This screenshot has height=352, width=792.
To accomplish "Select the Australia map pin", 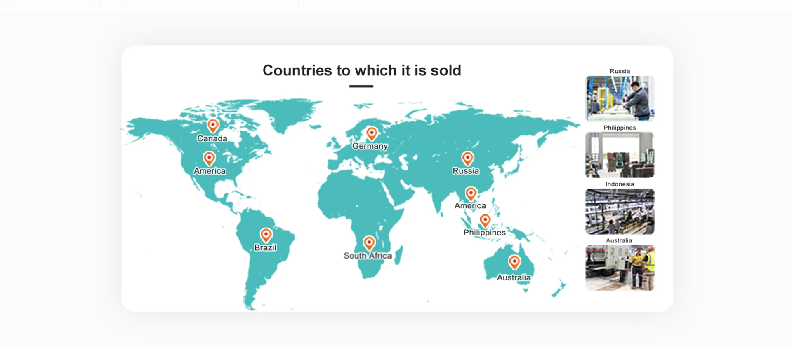I will click(514, 262).
